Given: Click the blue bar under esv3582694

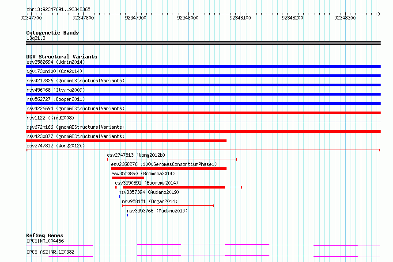Looking at the screenshot, I should [x=203, y=66].
